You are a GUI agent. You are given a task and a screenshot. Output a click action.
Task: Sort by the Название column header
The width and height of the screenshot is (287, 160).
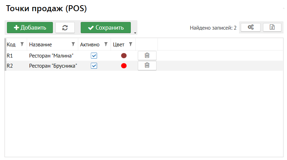click(41, 45)
